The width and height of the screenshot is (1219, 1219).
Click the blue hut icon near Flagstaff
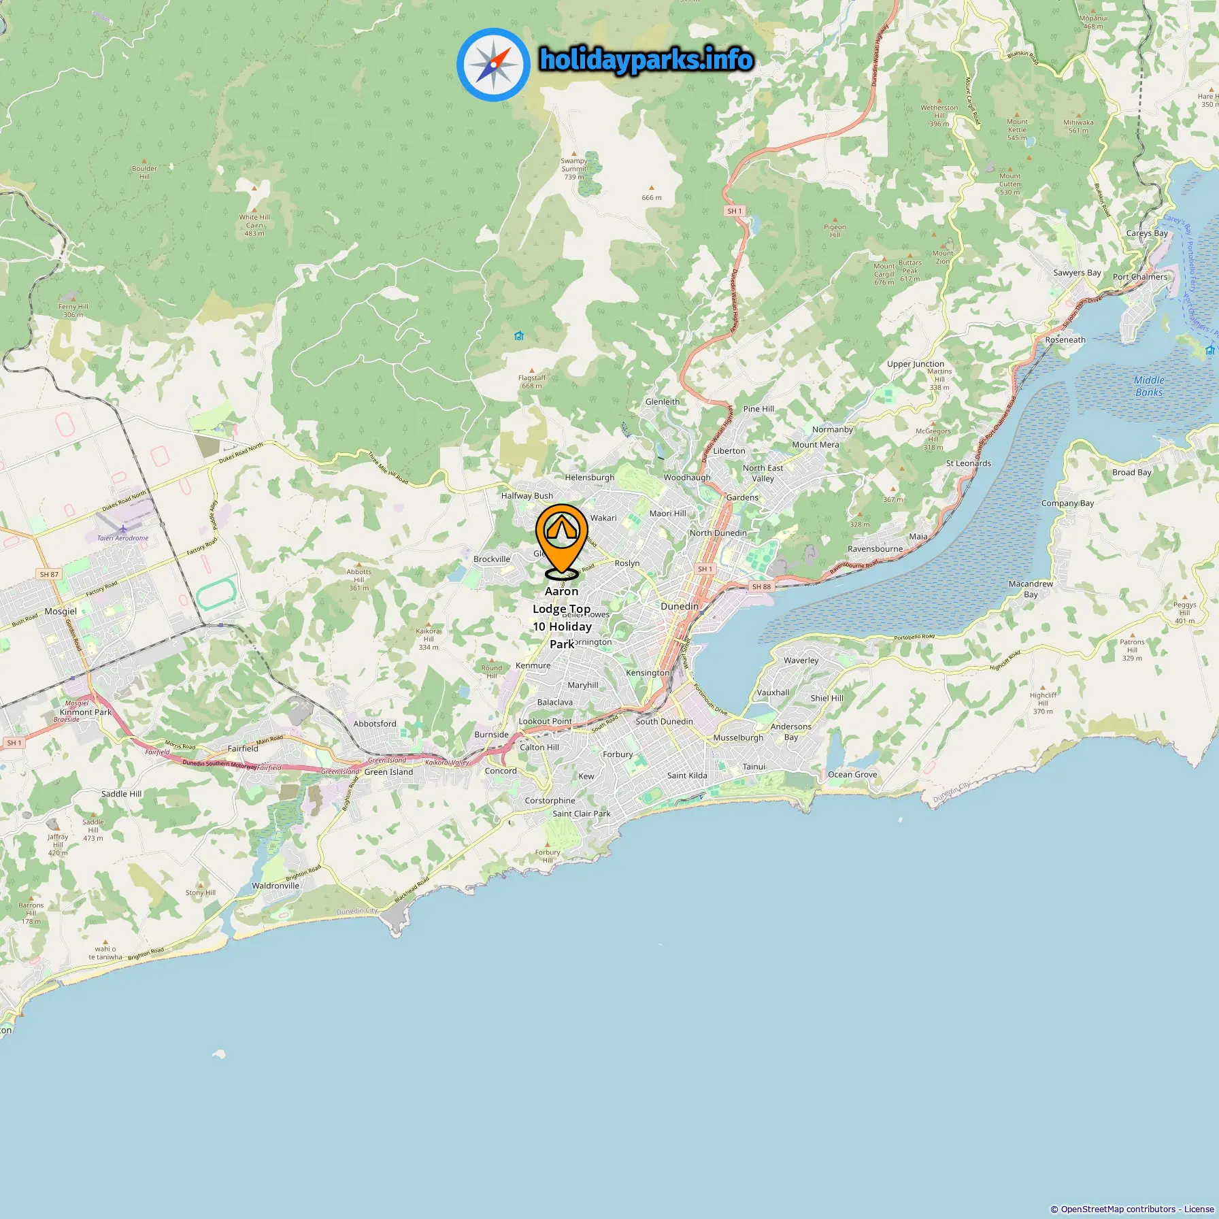[519, 335]
